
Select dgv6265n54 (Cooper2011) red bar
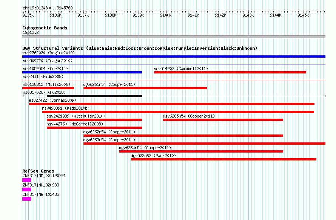click(x=223, y=120)
